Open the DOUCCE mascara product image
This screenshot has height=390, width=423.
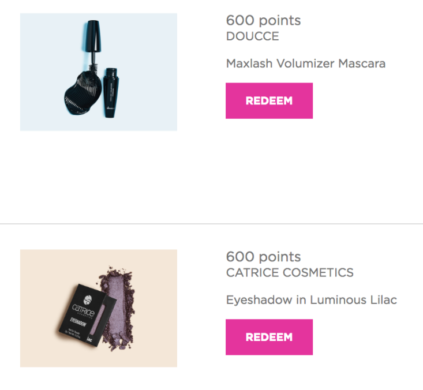[x=99, y=72]
